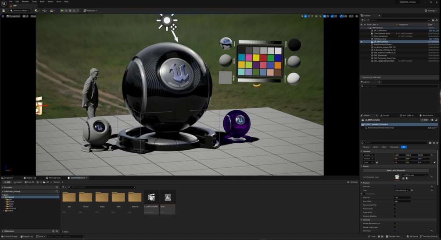Click the Level Sequence Asset clapboard thumbnail

click(x=397, y=177)
